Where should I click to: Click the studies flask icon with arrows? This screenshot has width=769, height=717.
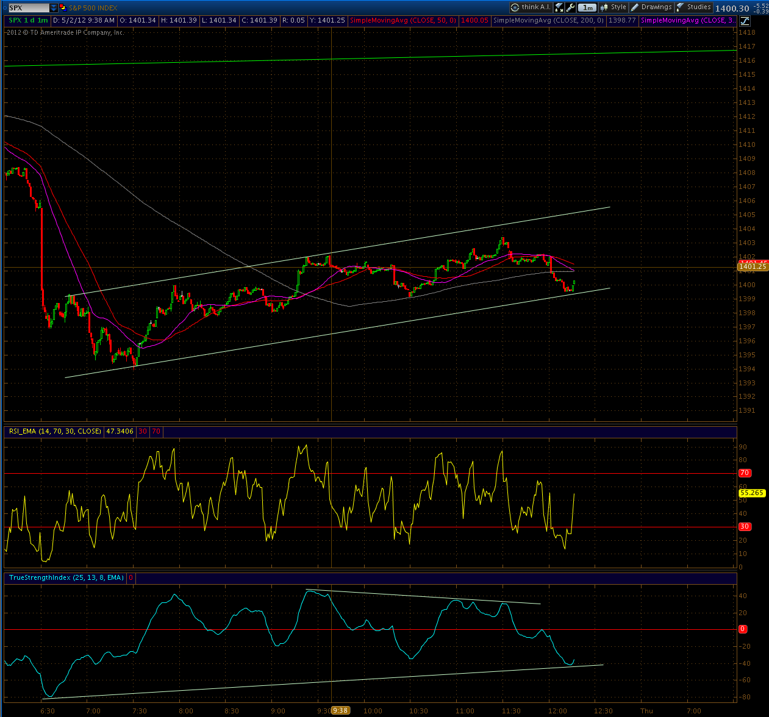coord(559,7)
